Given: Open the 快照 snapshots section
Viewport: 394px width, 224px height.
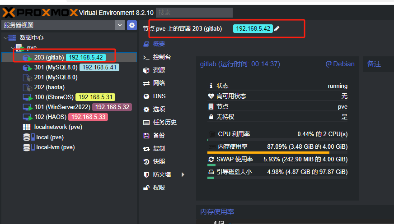Looking at the screenshot, I should [x=159, y=161].
